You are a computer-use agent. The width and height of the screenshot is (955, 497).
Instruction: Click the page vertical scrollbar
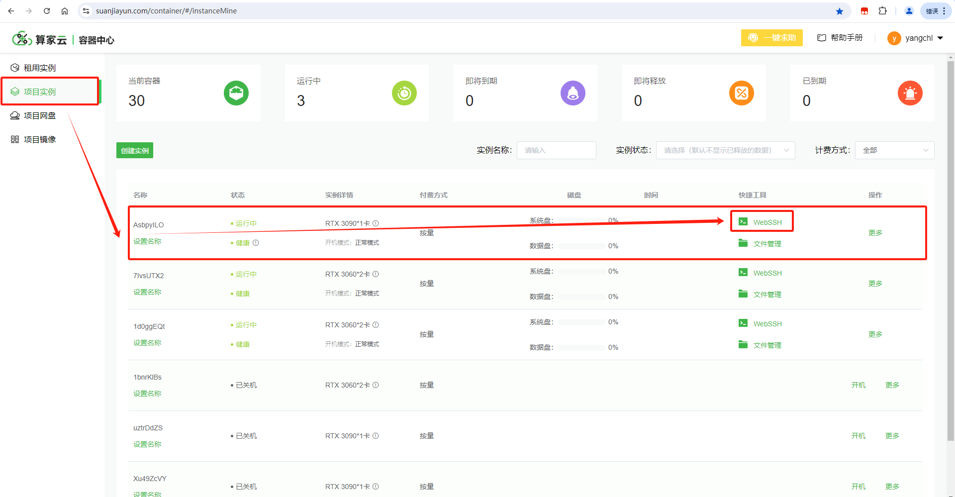pos(951,251)
